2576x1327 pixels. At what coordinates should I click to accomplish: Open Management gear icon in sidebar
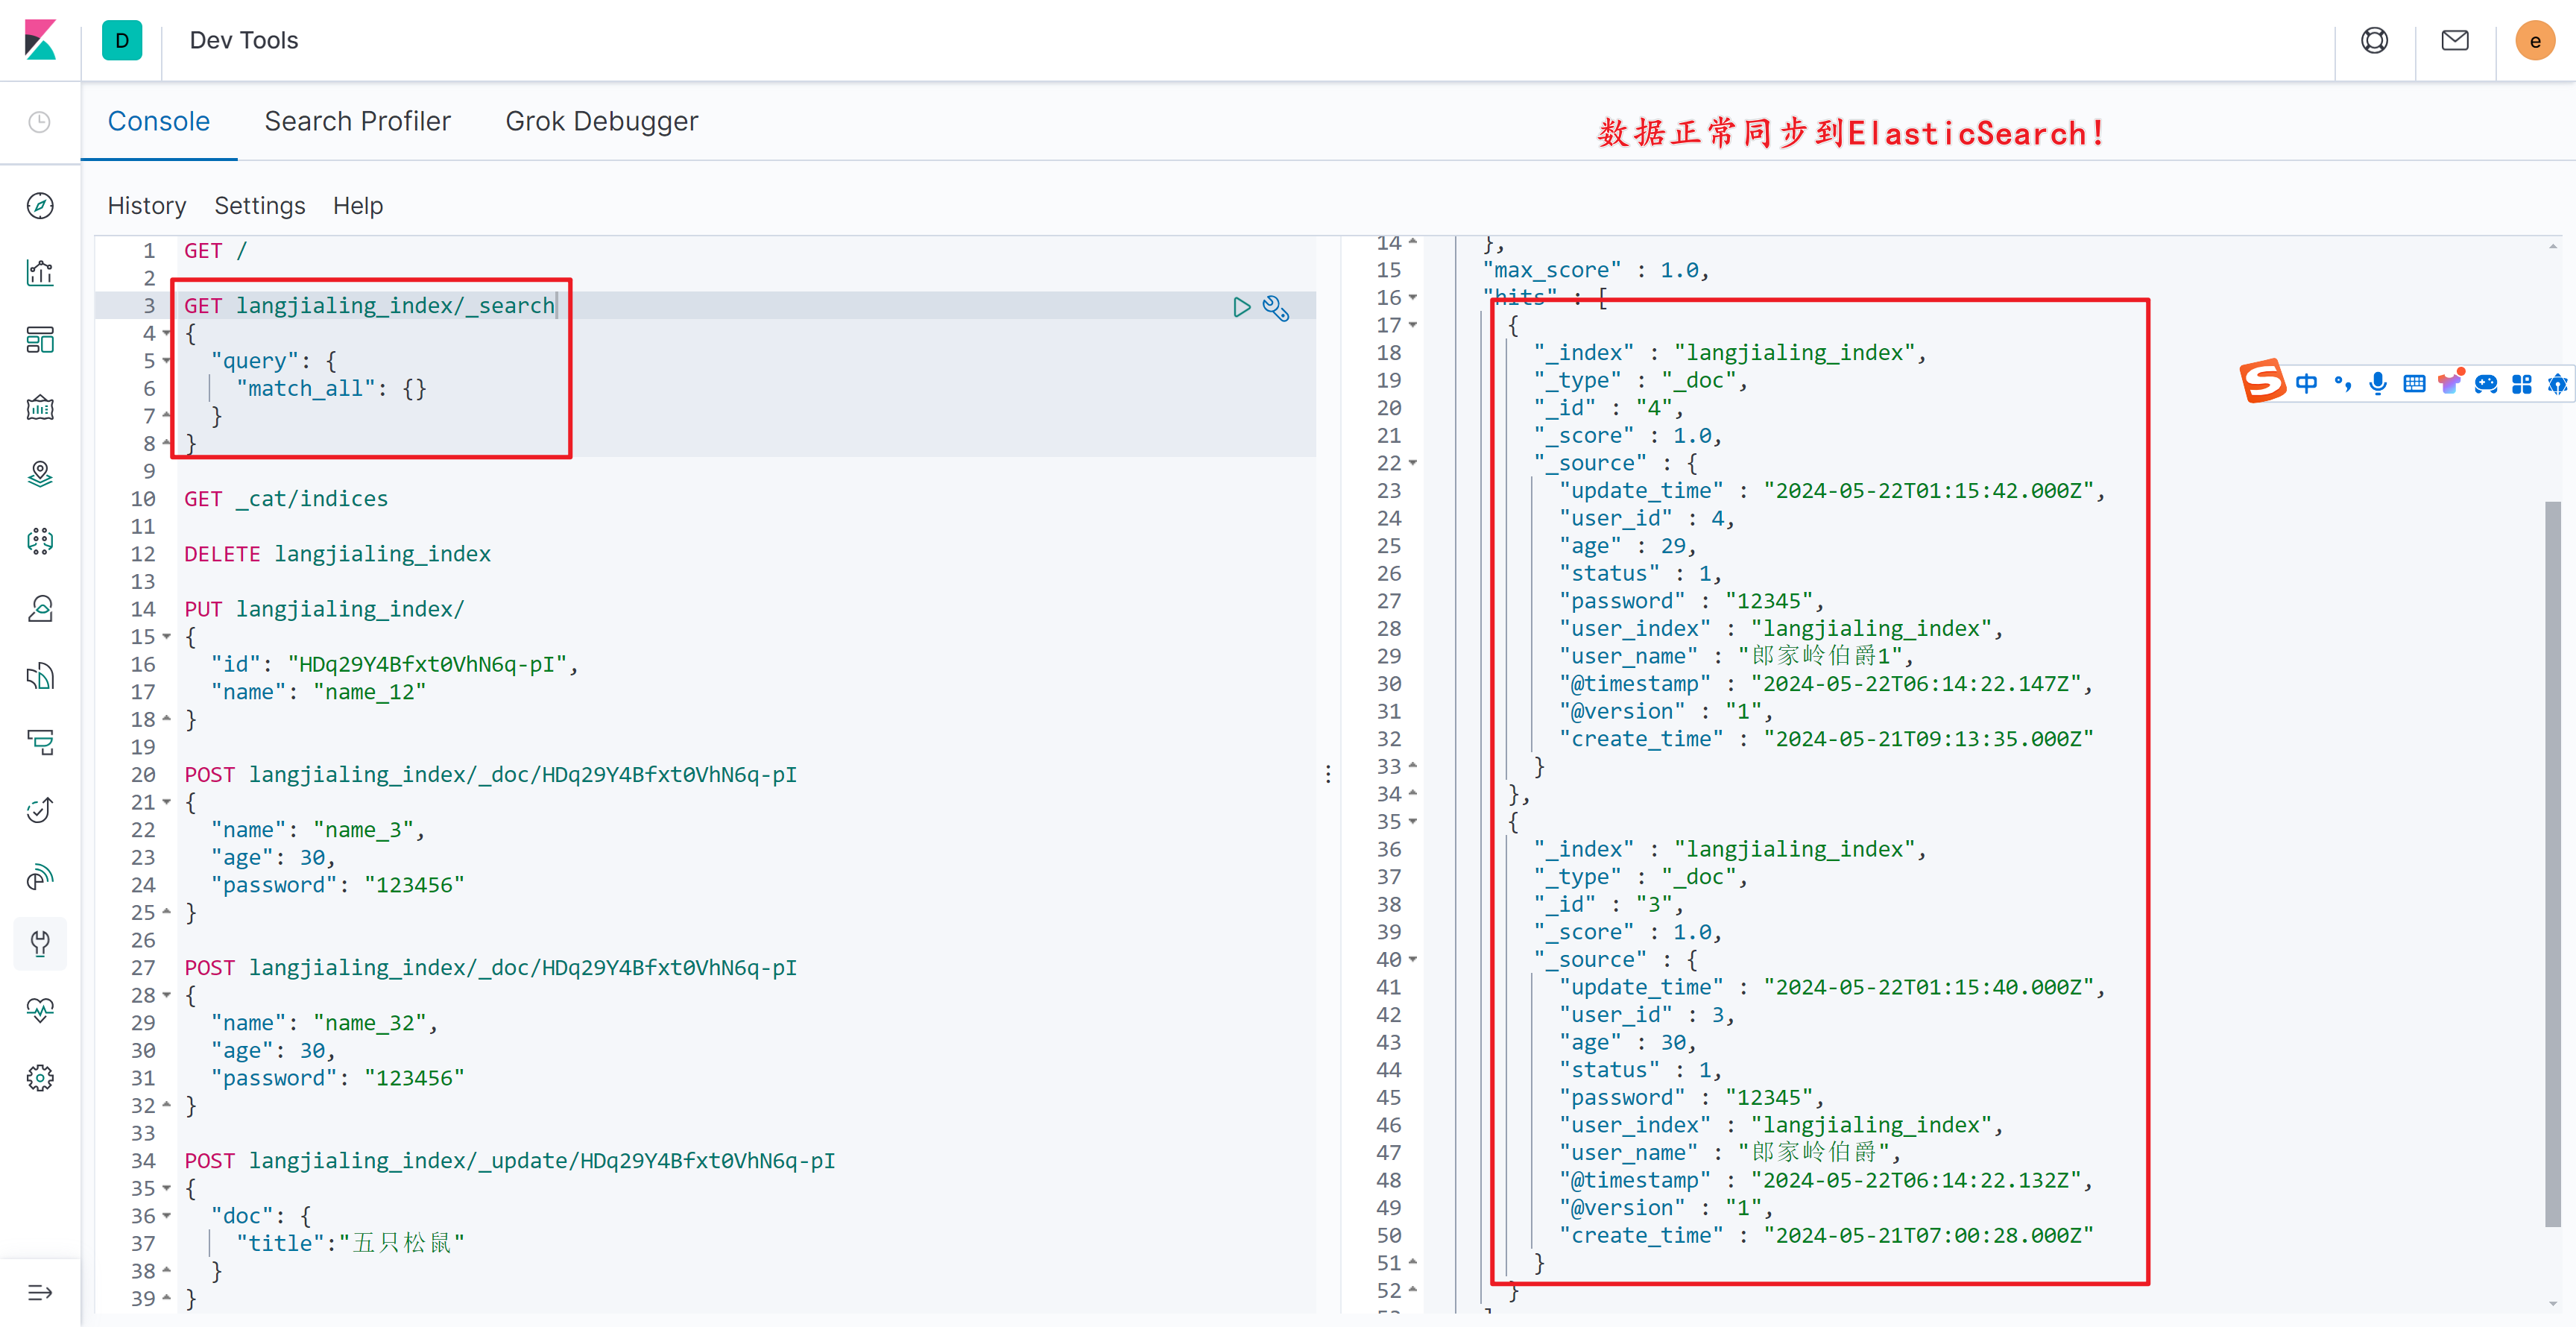pyautogui.click(x=40, y=1078)
